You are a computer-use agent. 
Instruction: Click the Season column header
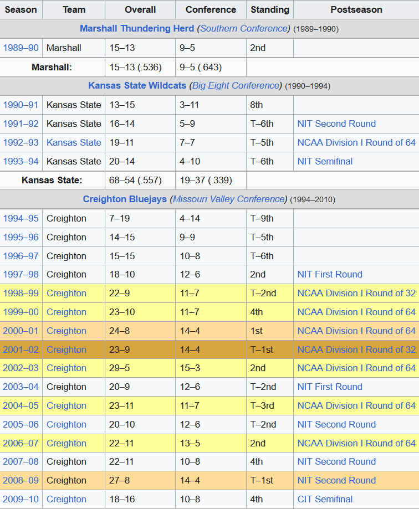(21, 10)
